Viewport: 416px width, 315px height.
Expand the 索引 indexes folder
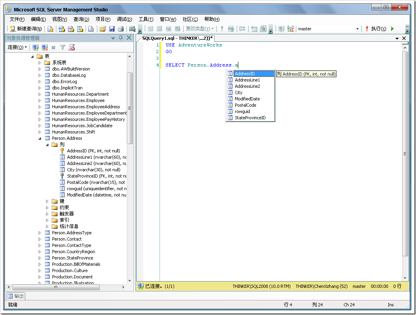point(47,220)
